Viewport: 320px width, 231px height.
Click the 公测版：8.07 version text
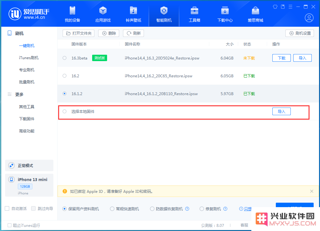tap(213, 226)
